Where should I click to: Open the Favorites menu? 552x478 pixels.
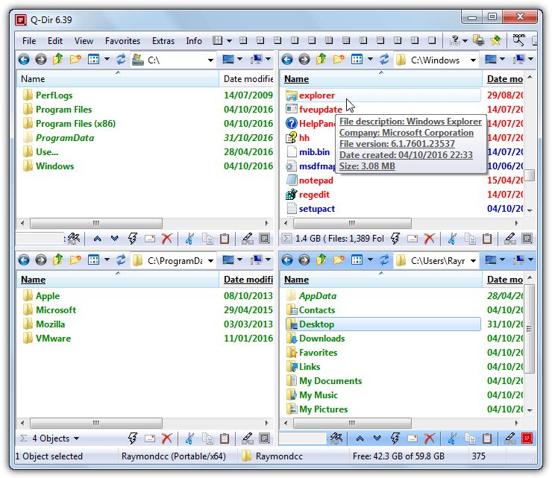click(x=122, y=41)
